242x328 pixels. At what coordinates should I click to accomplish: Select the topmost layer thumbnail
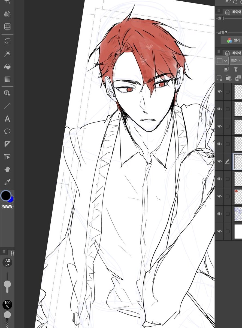pos(238,92)
